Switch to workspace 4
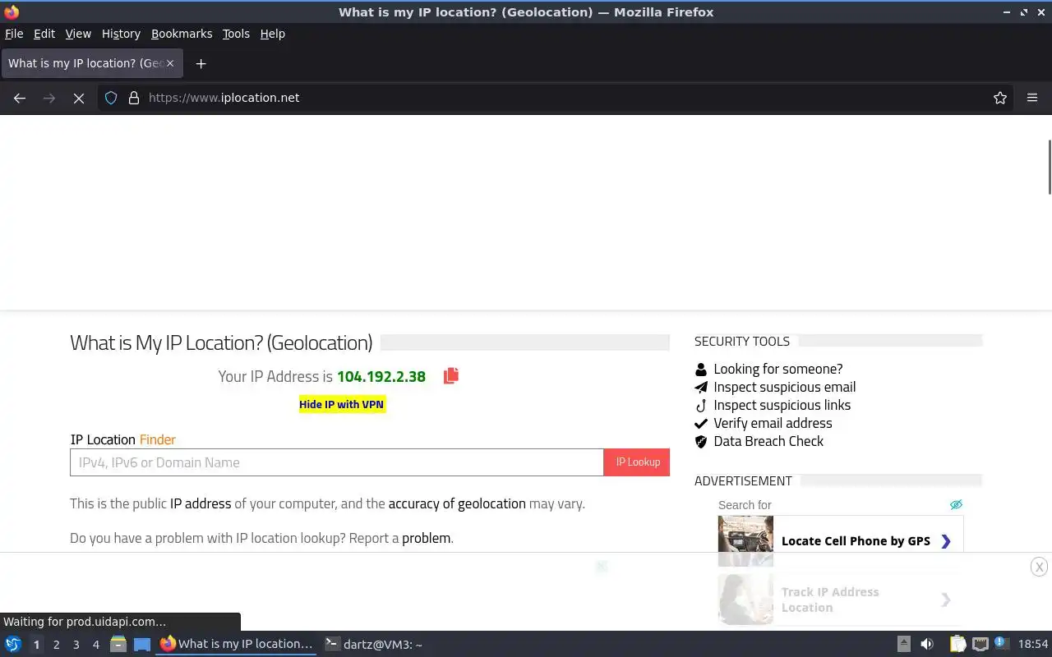Viewport: 1052px width, 657px height. pyautogui.click(x=96, y=645)
